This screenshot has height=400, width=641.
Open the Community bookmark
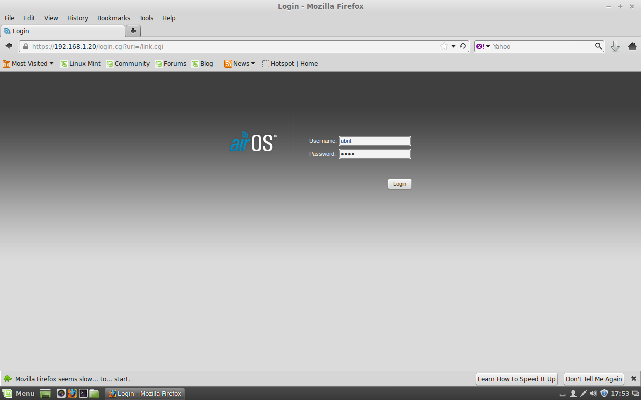(128, 63)
